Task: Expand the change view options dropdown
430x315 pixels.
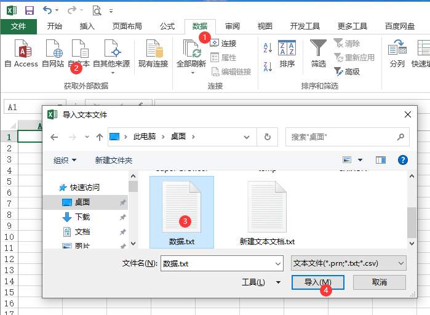Action: click(360, 160)
